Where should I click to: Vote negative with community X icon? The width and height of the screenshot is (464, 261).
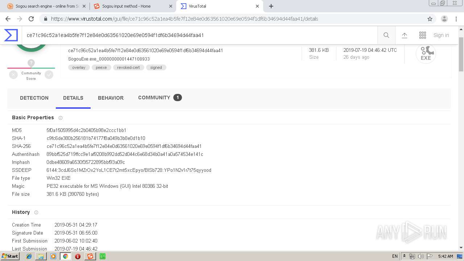pos(13,75)
